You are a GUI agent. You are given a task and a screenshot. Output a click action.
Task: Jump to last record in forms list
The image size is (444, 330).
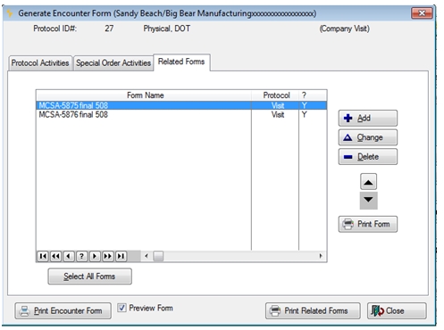[x=121, y=256]
